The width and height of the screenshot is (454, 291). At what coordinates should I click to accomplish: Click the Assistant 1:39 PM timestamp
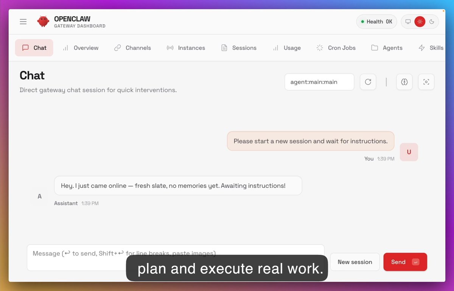click(x=90, y=203)
